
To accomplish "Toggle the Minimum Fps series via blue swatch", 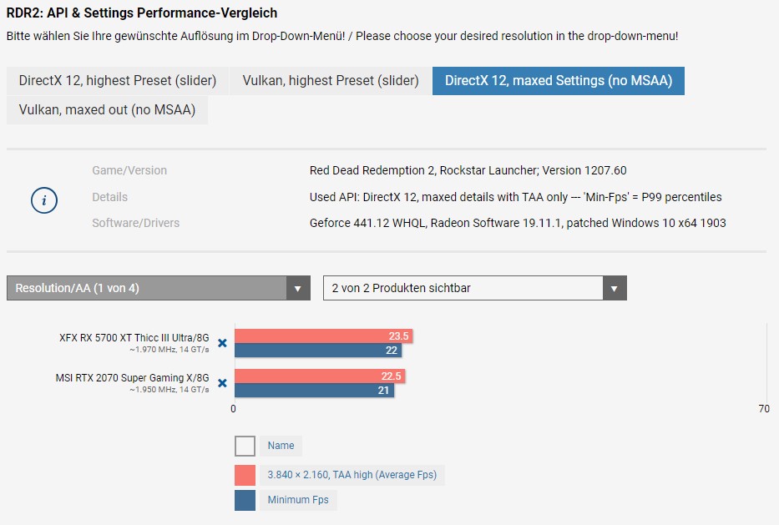I will click(245, 500).
